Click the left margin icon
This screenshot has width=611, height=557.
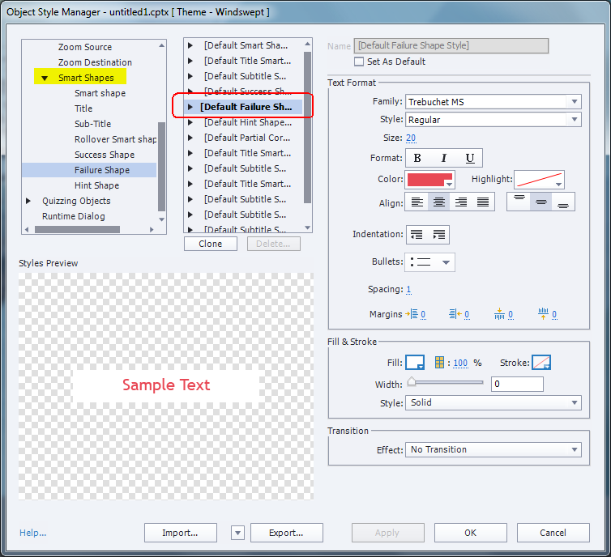pos(412,314)
